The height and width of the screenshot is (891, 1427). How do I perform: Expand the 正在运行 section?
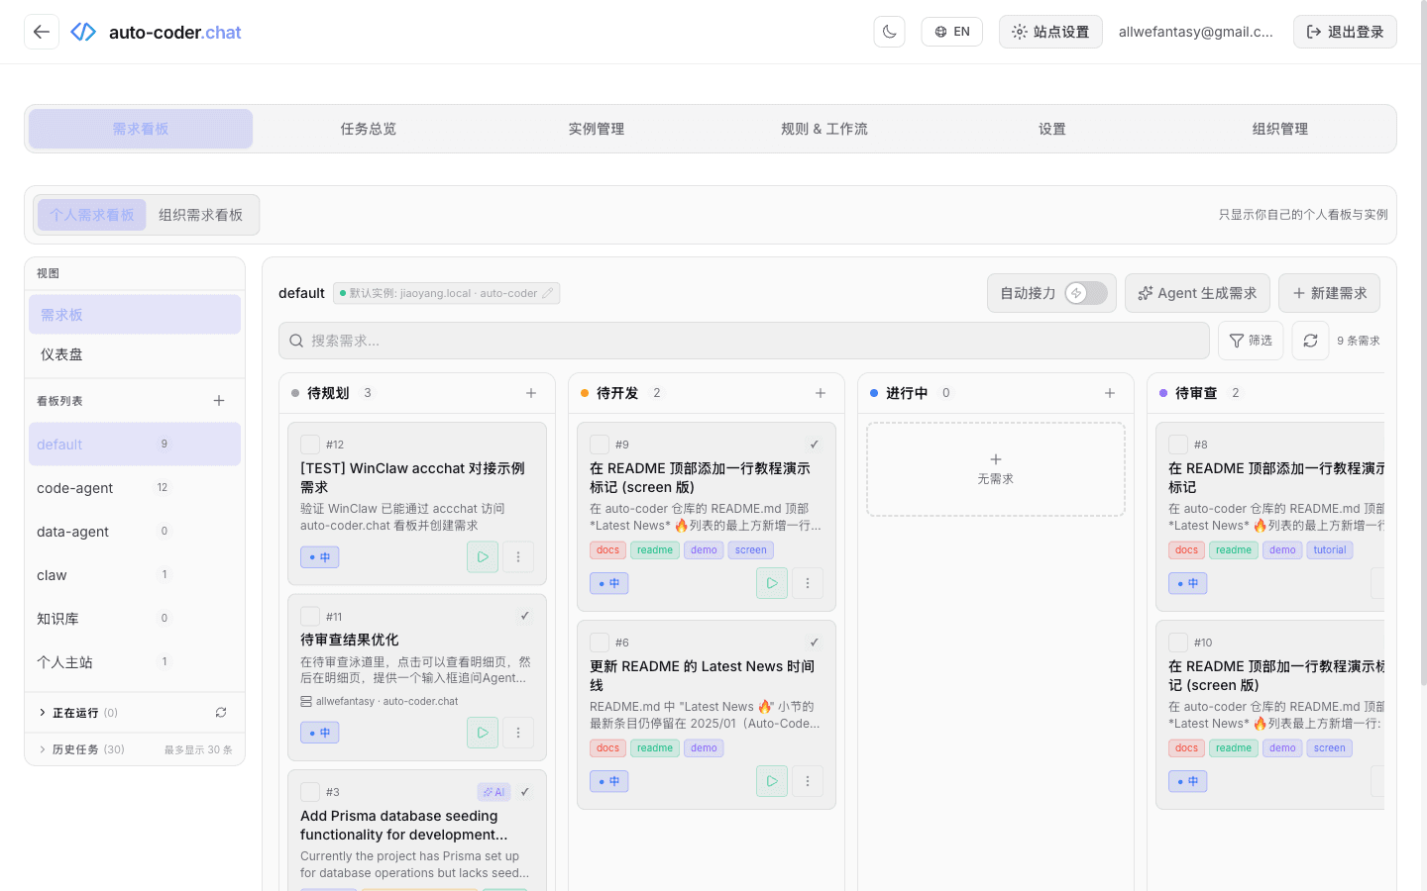69,712
